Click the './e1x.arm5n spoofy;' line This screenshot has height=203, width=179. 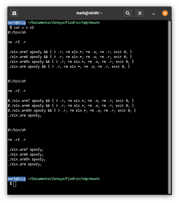click(x=27, y=159)
